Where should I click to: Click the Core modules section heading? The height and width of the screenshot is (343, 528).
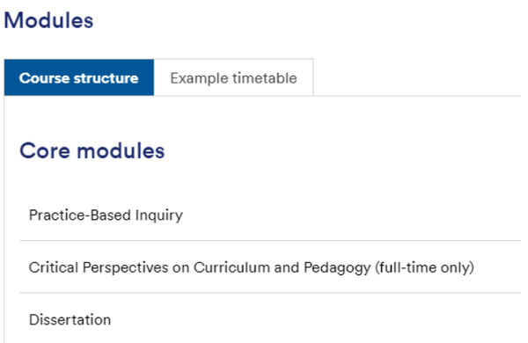92,150
